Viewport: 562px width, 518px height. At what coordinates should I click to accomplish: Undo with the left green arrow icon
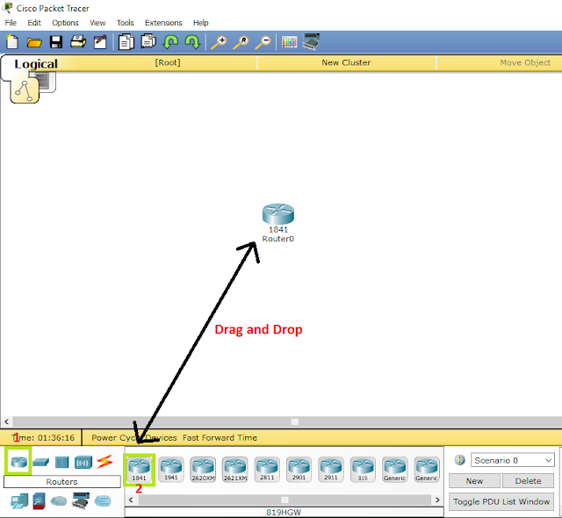pos(170,42)
